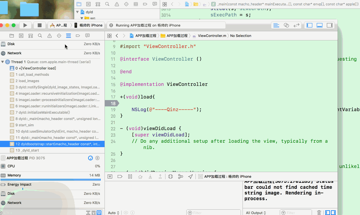The image size is (360, 215).
Task: Go back in editor history
Action: click(x=117, y=36)
